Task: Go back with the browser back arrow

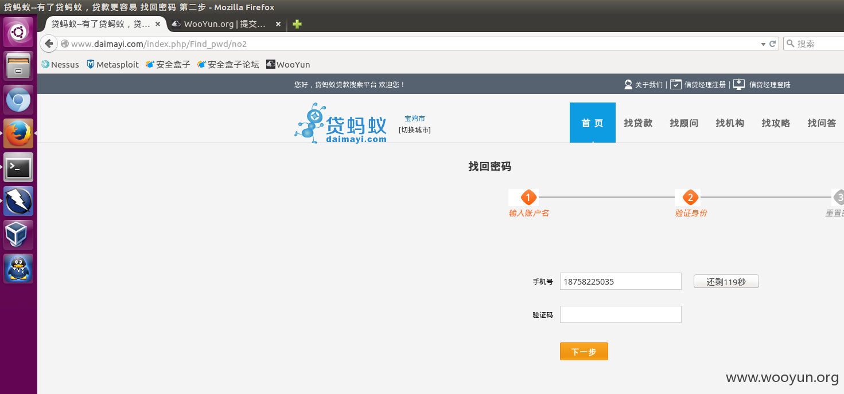Action: pos(49,44)
